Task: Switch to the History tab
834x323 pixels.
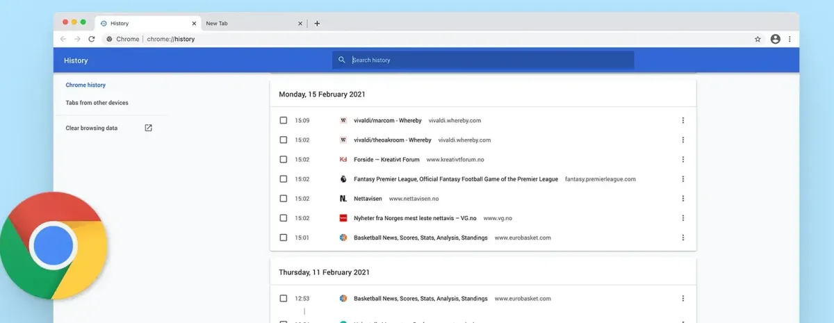Action: click(147, 23)
